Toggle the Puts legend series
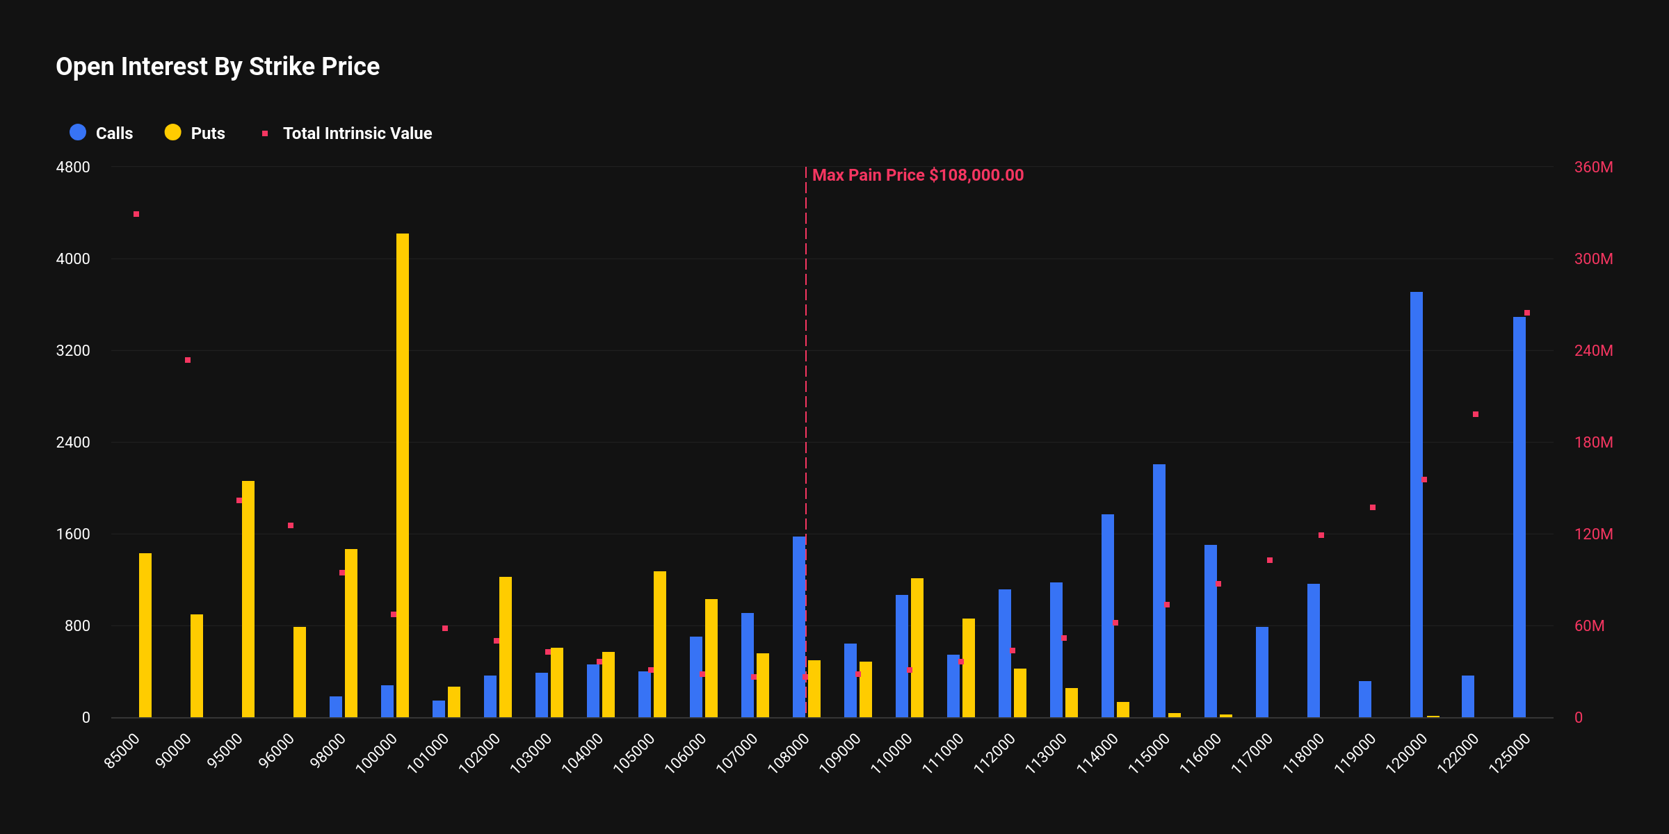 (207, 133)
